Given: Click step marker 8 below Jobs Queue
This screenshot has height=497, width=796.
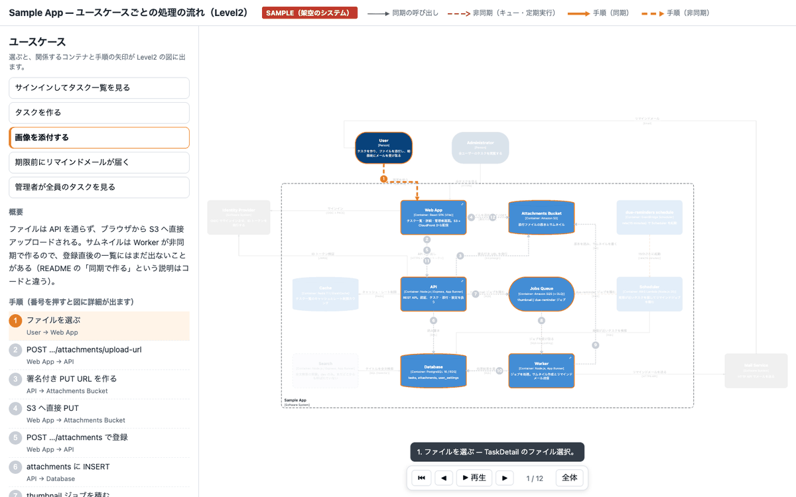Looking at the screenshot, I should tap(541, 321).
